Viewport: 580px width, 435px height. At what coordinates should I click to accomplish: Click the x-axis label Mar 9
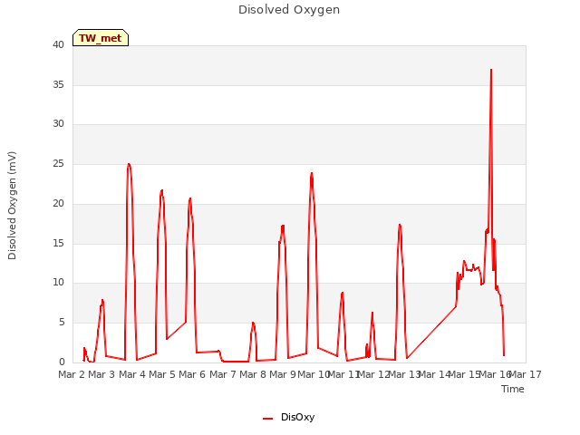pyautogui.click(x=283, y=374)
